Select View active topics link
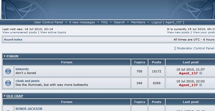Viewport: 215px width, 111px height. [x=53, y=32]
